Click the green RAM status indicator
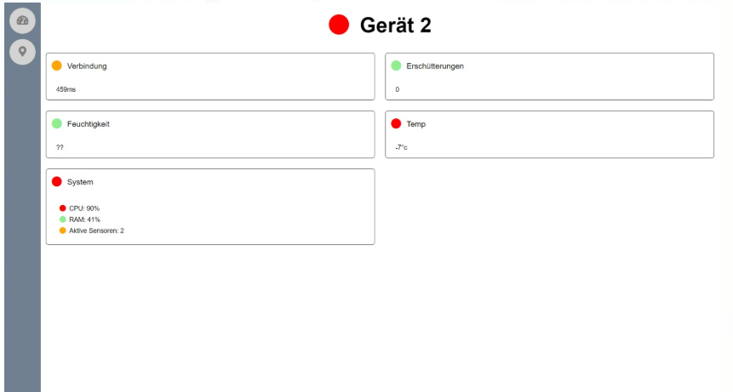The height and width of the screenshot is (392, 733). pos(63,219)
